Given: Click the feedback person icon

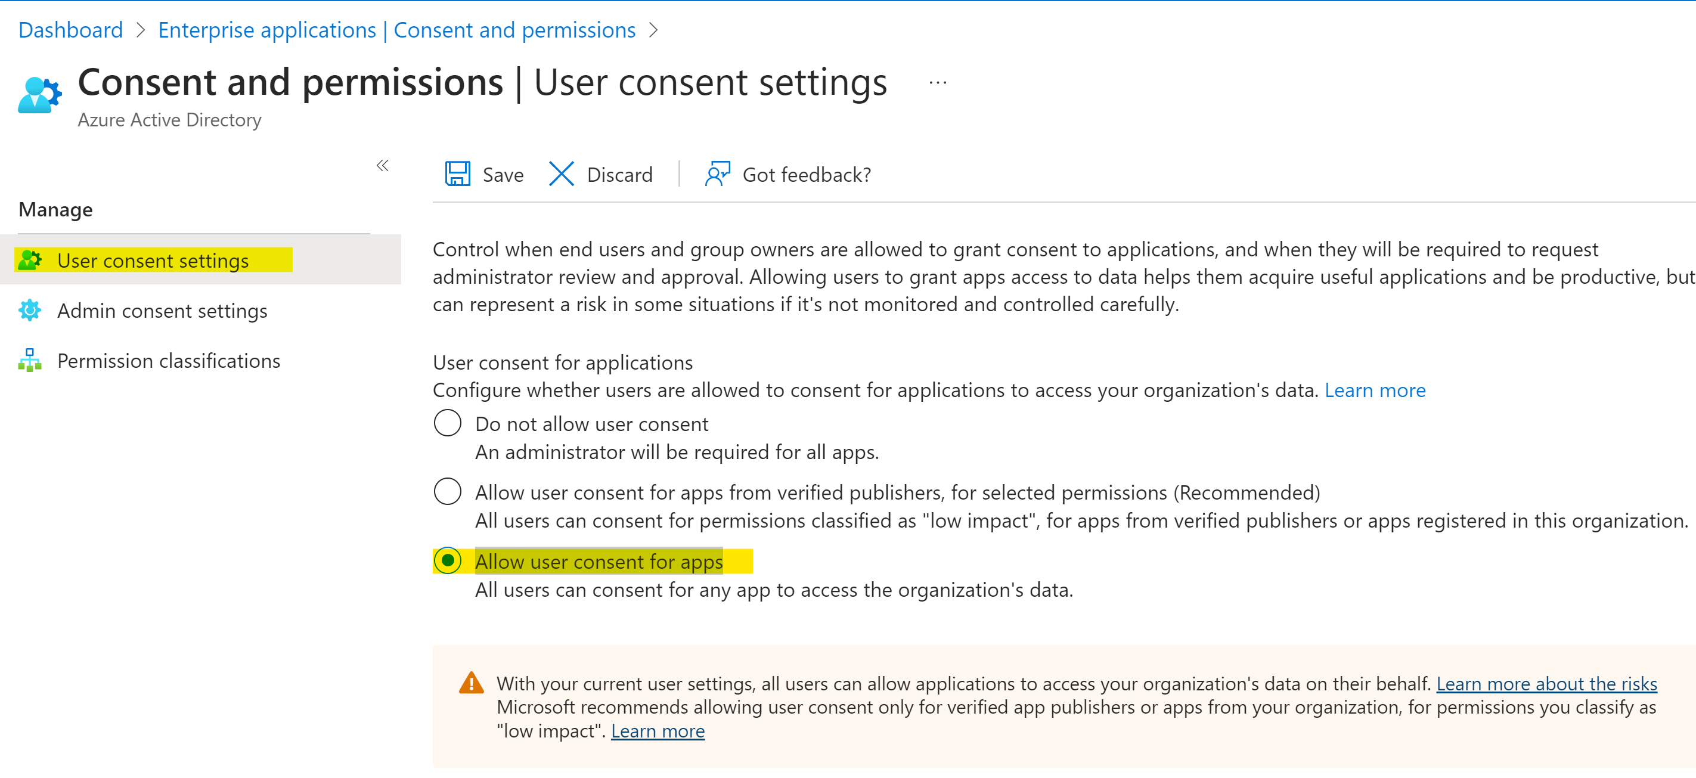Looking at the screenshot, I should (x=718, y=175).
